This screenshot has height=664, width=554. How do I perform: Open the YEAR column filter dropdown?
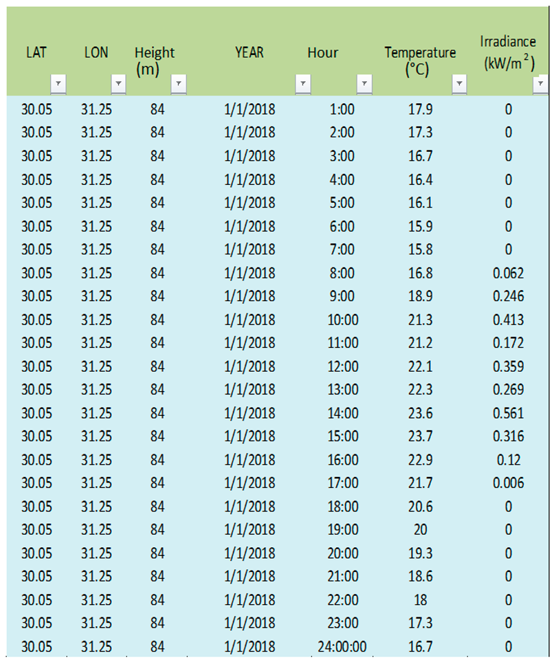click(x=302, y=85)
